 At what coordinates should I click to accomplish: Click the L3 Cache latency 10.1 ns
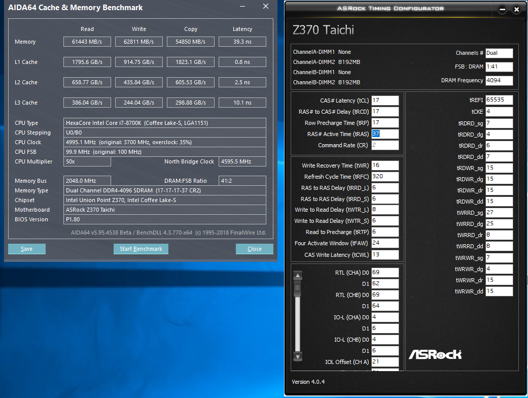(x=242, y=103)
